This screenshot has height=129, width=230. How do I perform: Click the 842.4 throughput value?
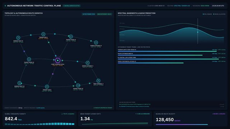[x=11, y=119]
